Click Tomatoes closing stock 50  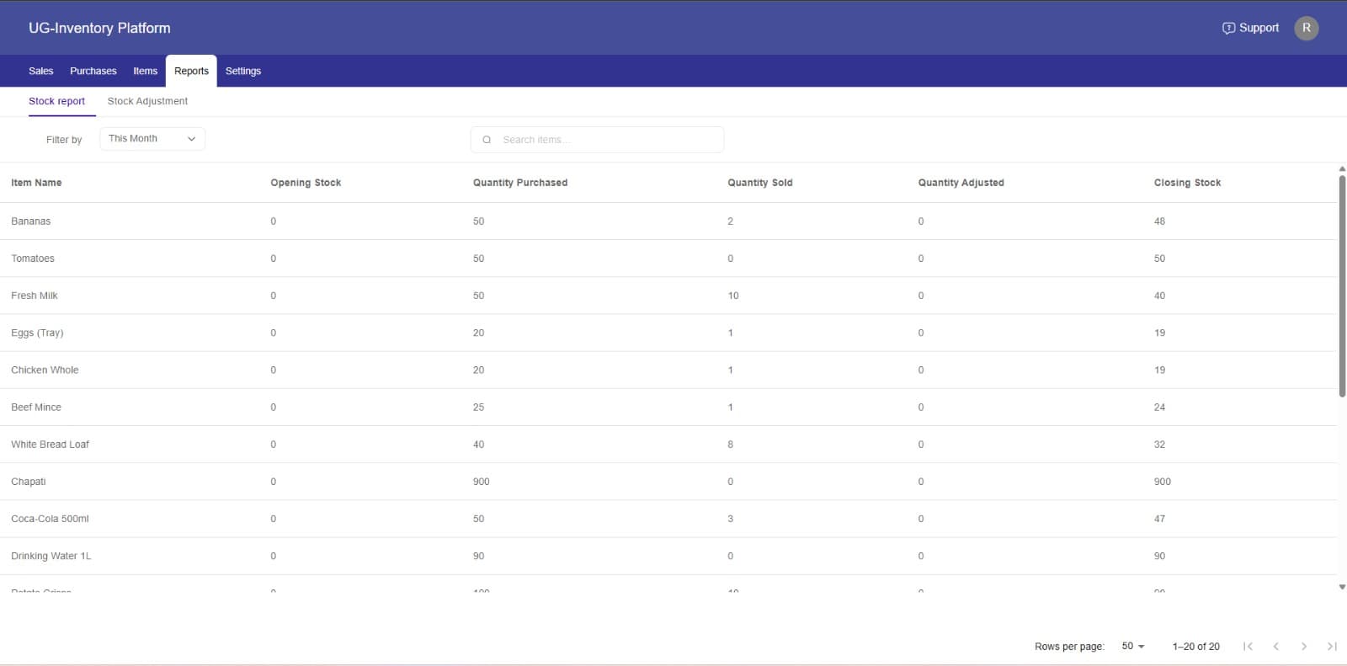1159,258
